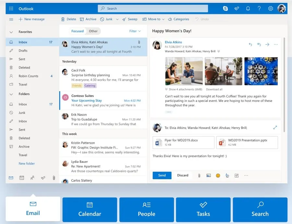Switch to the Focused inbox
The width and height of the screenshot is (292, 224).
click(x=78, y=31)
